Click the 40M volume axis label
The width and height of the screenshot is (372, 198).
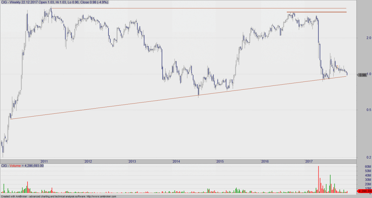368,175
